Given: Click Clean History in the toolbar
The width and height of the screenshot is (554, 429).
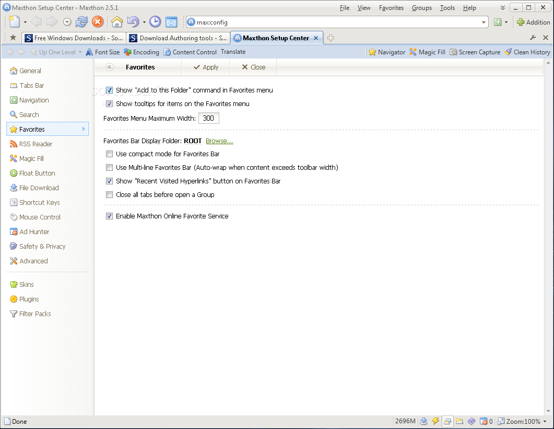Looking at the screenshot, I should pos(527,52).
